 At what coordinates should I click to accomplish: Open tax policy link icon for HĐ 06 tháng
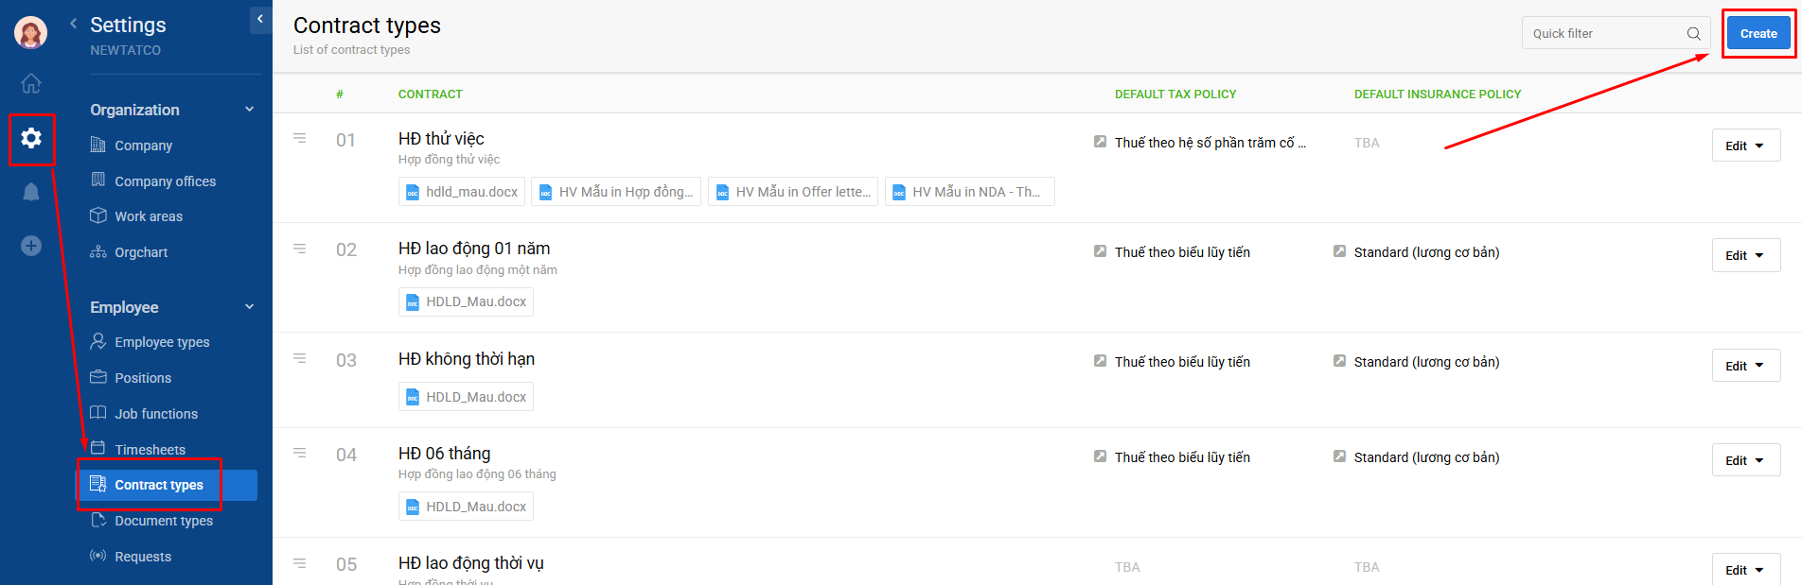pos(1100,456)
